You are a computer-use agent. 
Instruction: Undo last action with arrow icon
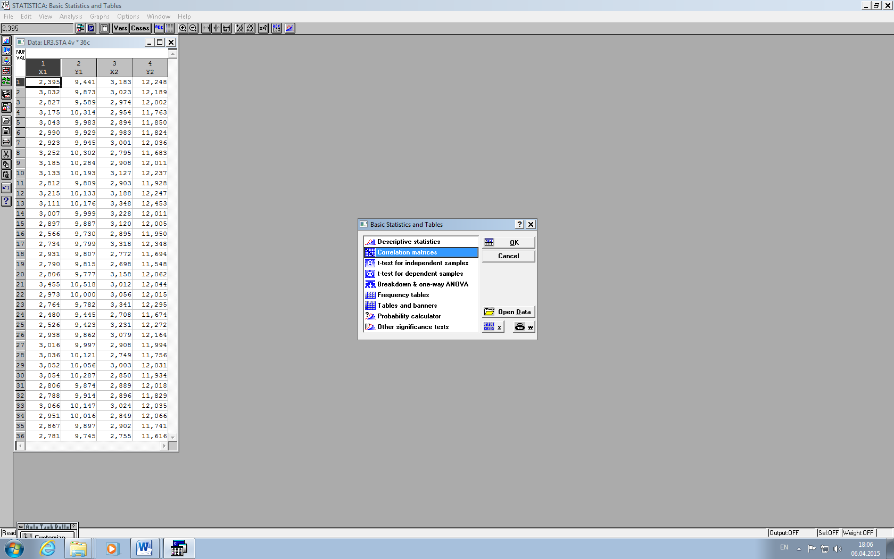(x=6, y=188)
